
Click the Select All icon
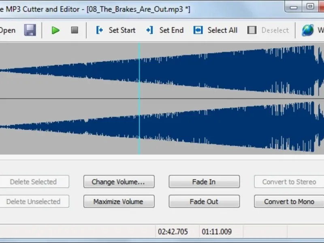coord(198,30)
